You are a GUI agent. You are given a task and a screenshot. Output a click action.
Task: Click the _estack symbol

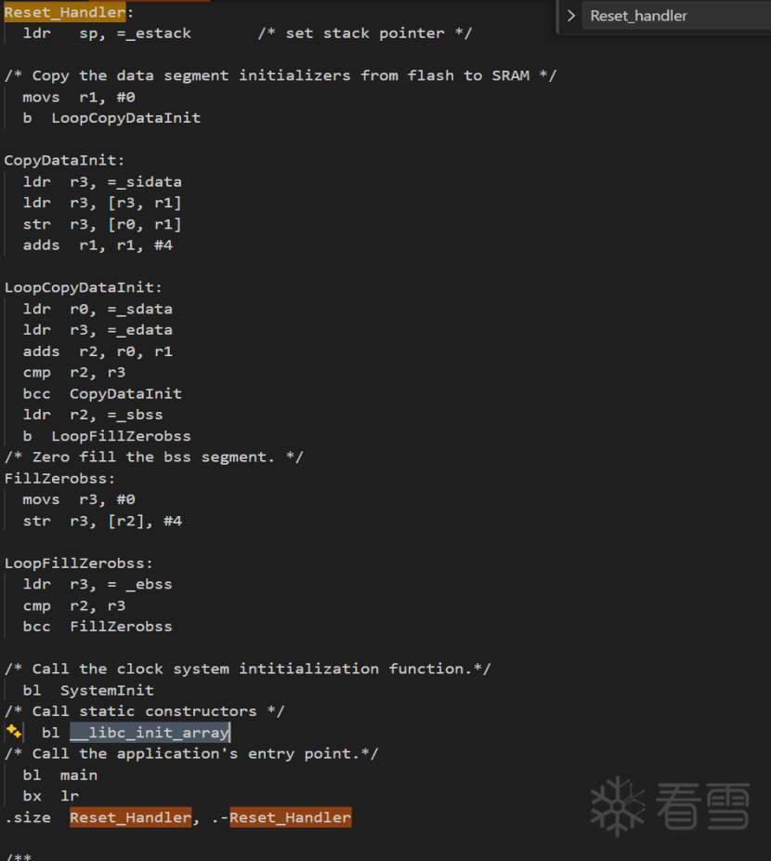(x=159, y=33)
